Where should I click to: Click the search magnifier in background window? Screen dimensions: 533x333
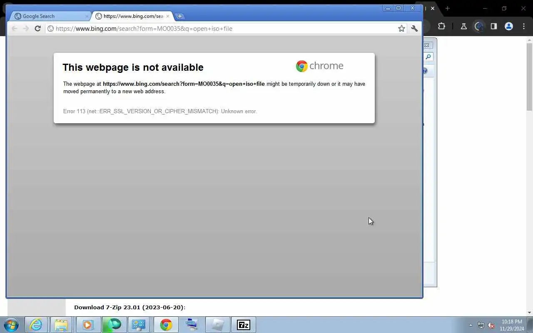[428, 57]
